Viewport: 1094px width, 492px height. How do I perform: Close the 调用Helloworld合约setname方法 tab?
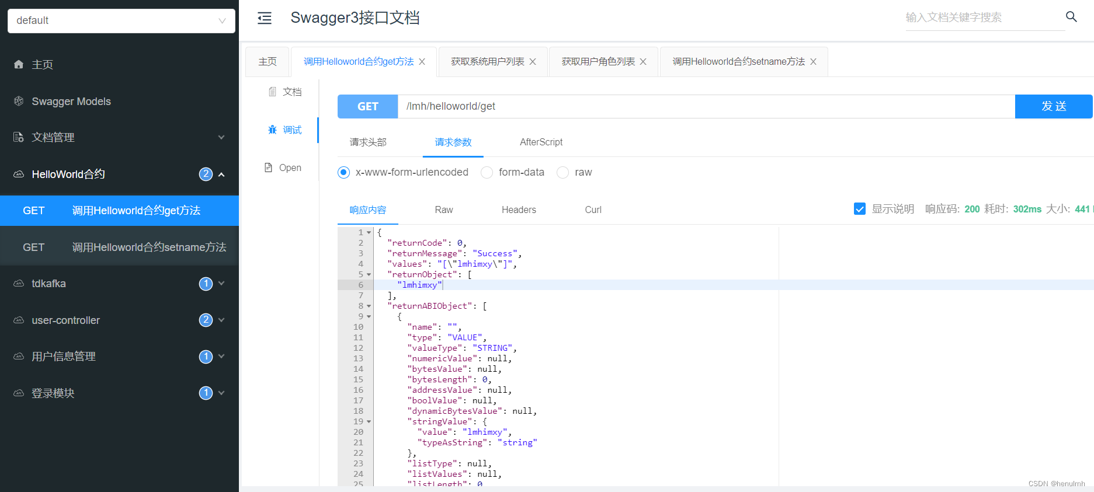(x=813, y=61)
